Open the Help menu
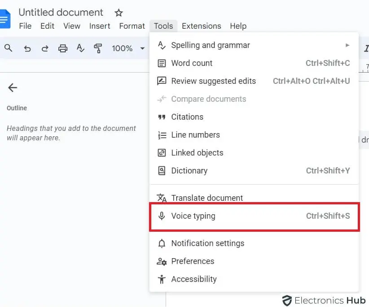This screenshot has height=307, width=369. point(238,26)
